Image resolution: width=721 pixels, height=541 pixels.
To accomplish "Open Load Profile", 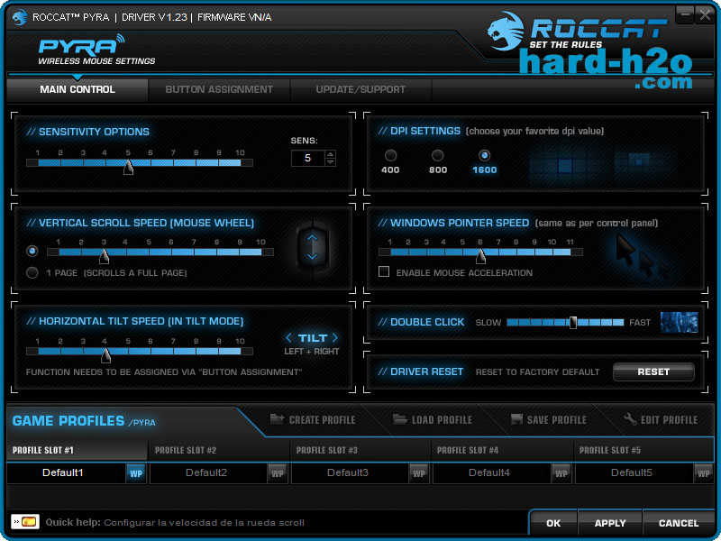I will [433, 419].
